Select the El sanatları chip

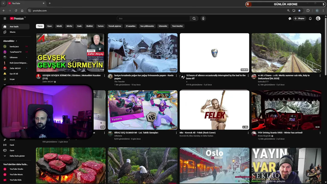click(x=131, y=26)
